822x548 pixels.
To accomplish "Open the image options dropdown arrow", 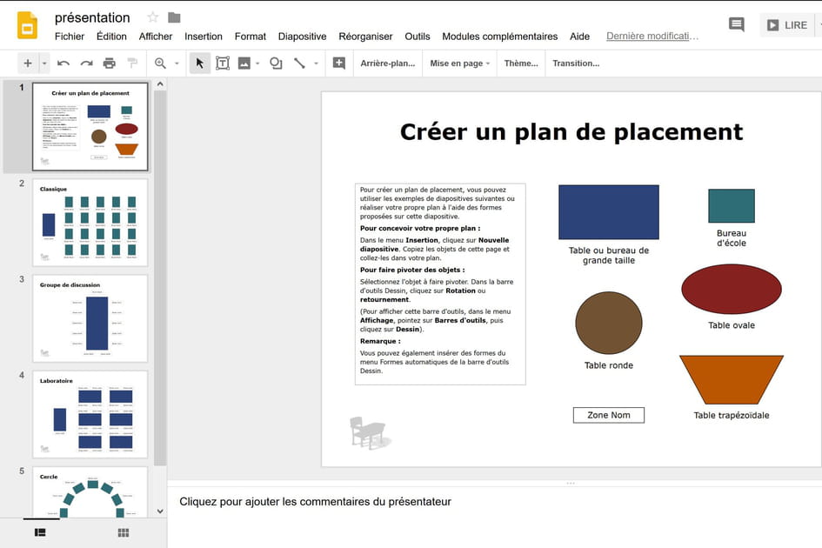I will 257,63.
